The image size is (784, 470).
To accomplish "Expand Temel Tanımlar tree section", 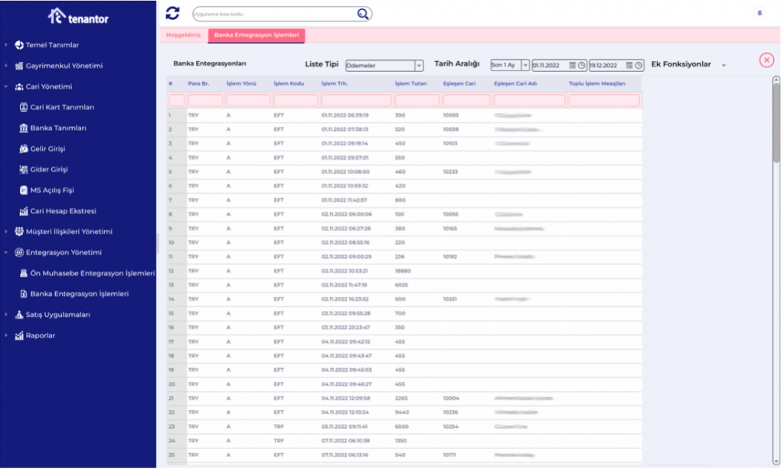I will [x=6, y=45].
